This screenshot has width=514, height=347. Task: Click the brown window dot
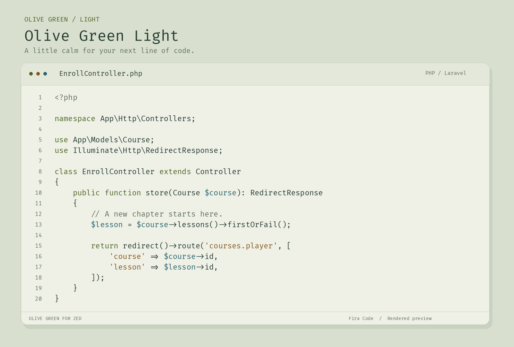click(38, 74)
